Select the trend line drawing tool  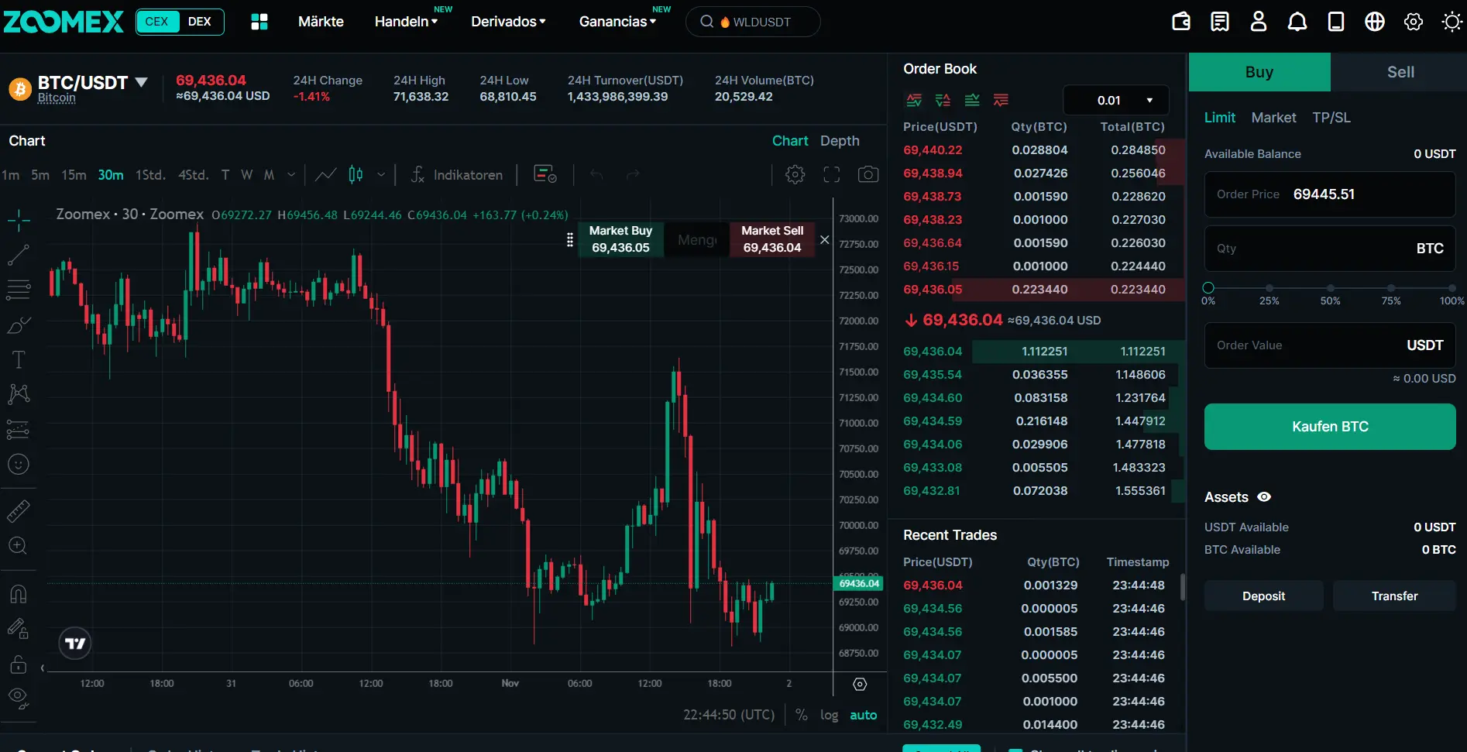point(19,255)
